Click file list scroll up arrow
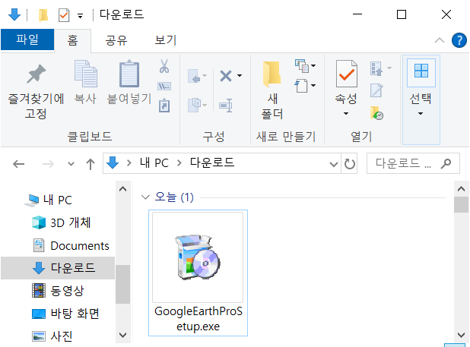This screenshot has height=347, width=470. [x=462, y=189]
